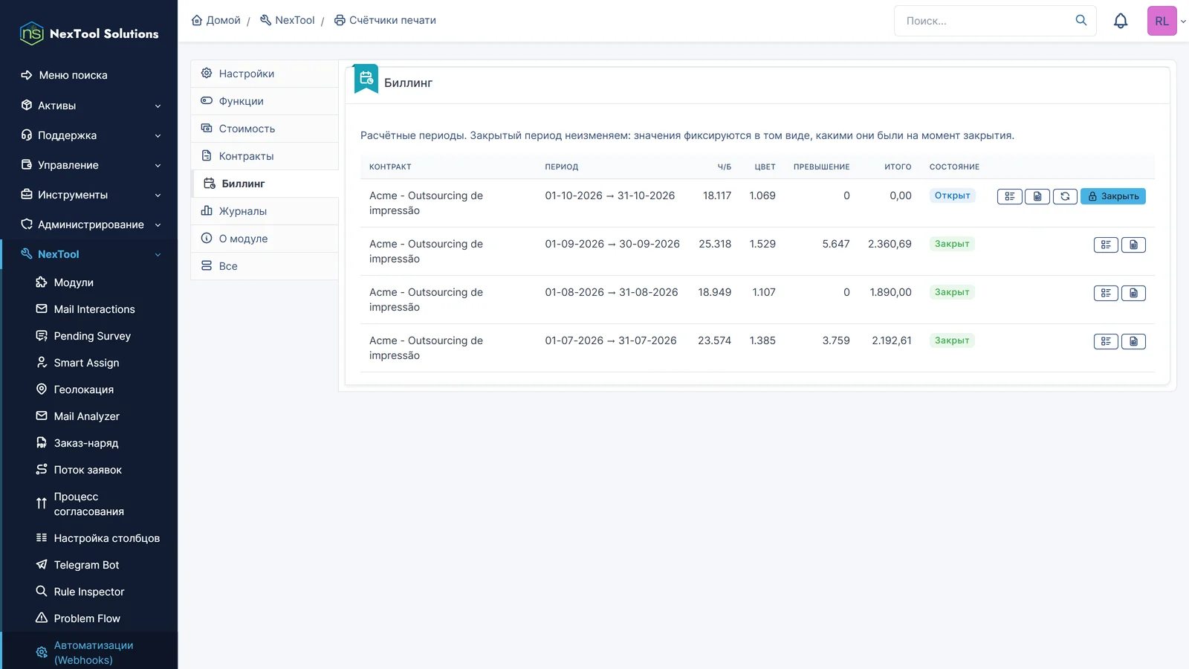Open the details list for the 01-08-2026 period
This screenshot has height=669, width=1189.
click(1106, 293)
